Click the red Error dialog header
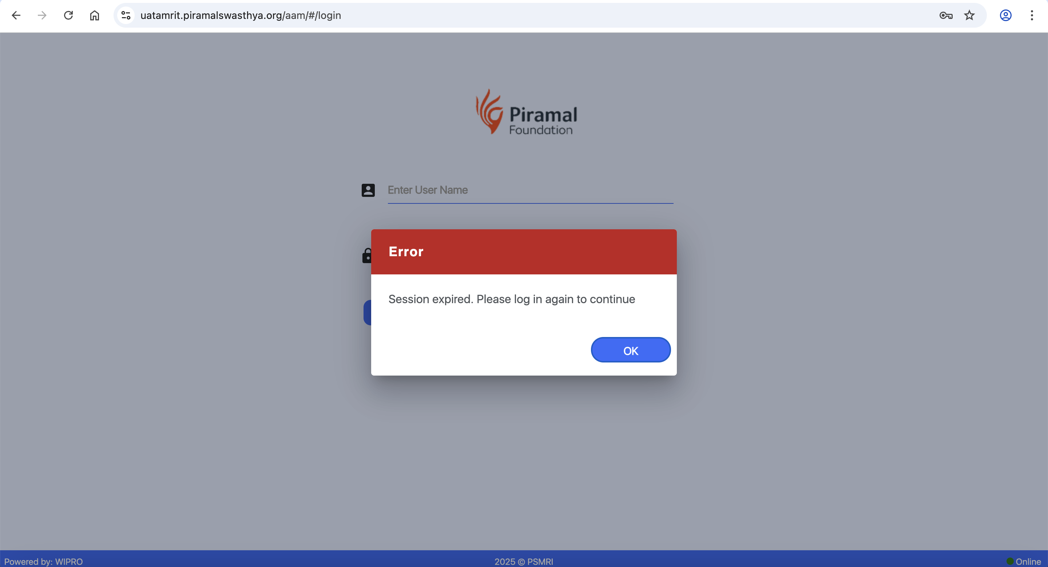Viewport: 1048px width, 567px height. (x=524, y=252)
